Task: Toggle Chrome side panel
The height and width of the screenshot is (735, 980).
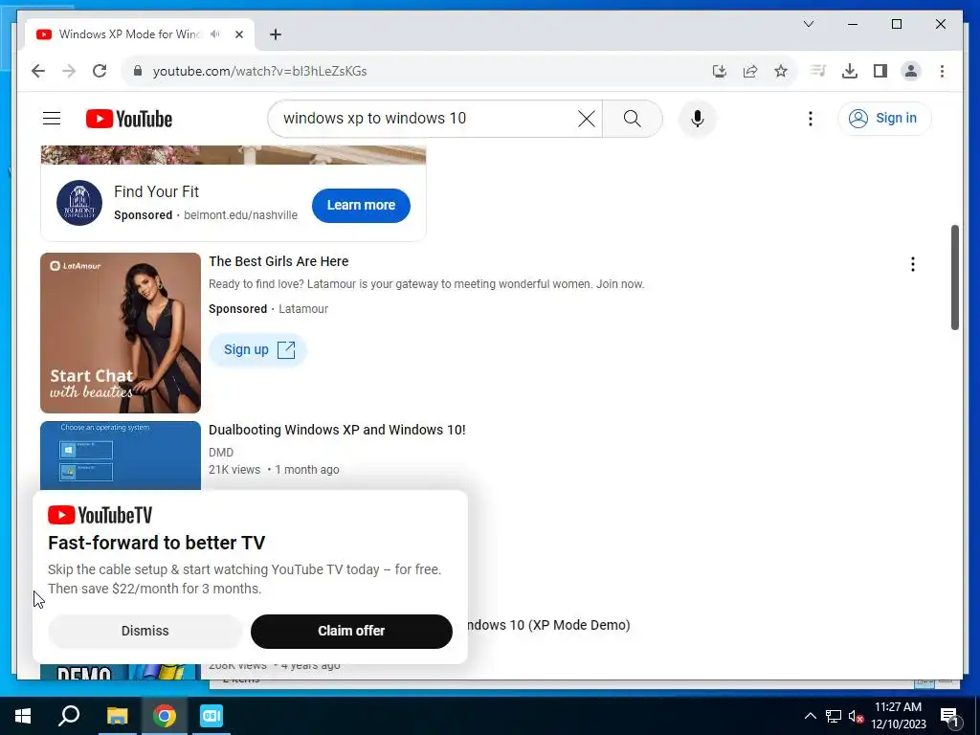Action: (x=880, y=71)
